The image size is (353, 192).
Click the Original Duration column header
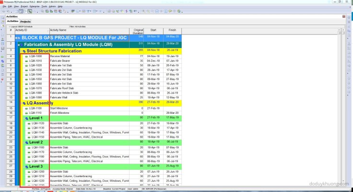coord(136,31)
